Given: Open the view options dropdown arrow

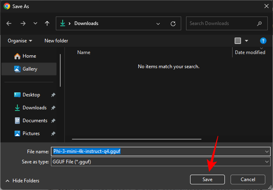Looking at the screenshot, I should point(246,41).
